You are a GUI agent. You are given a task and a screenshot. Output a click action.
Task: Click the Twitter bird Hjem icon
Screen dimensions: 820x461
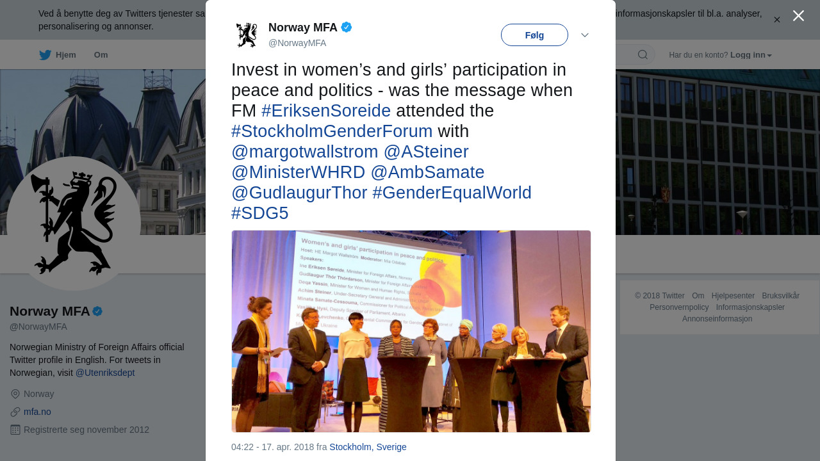point(45,55)
